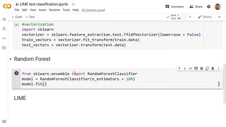Add a new Code cell
This screenshot has height=127, width=226.
pyautogui.click(x=17, y=17)
